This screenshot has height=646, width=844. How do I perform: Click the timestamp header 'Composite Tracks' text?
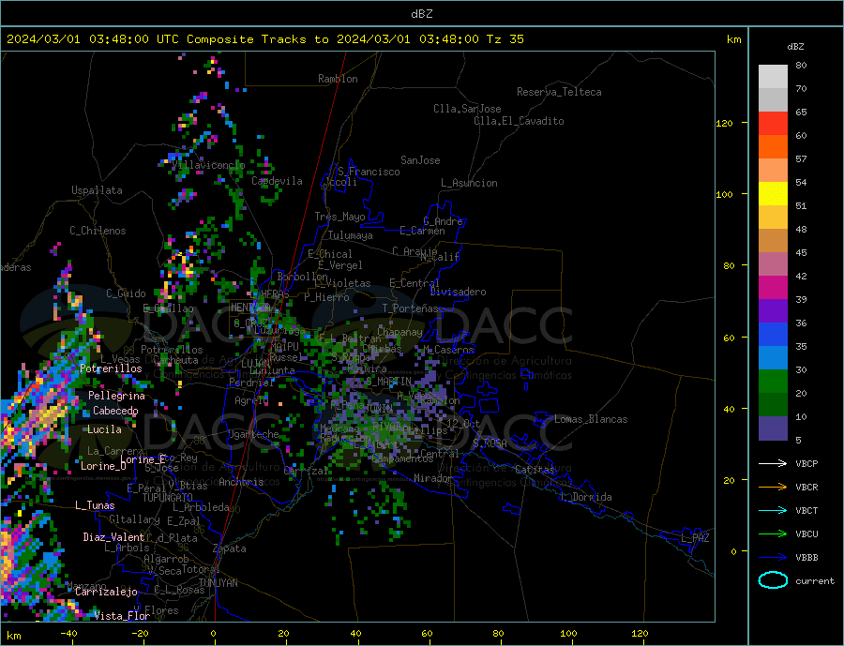247,39
